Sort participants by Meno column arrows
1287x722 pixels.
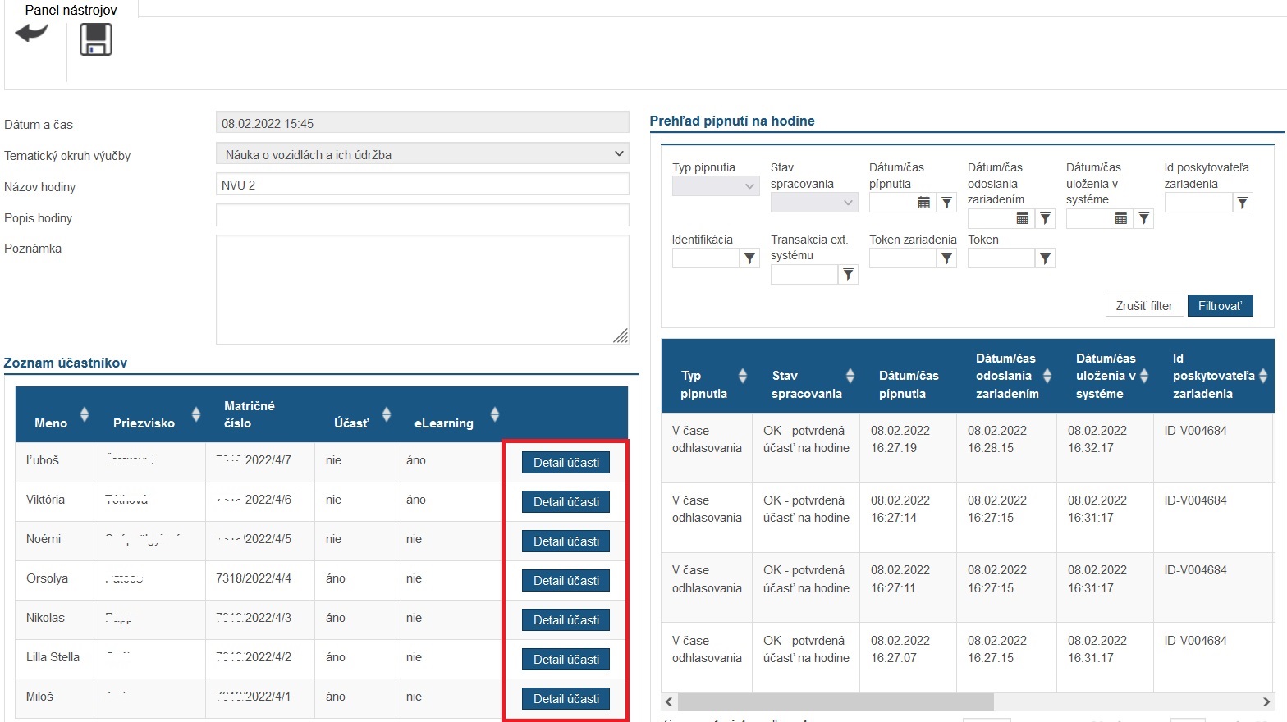[x=84, y=414]
